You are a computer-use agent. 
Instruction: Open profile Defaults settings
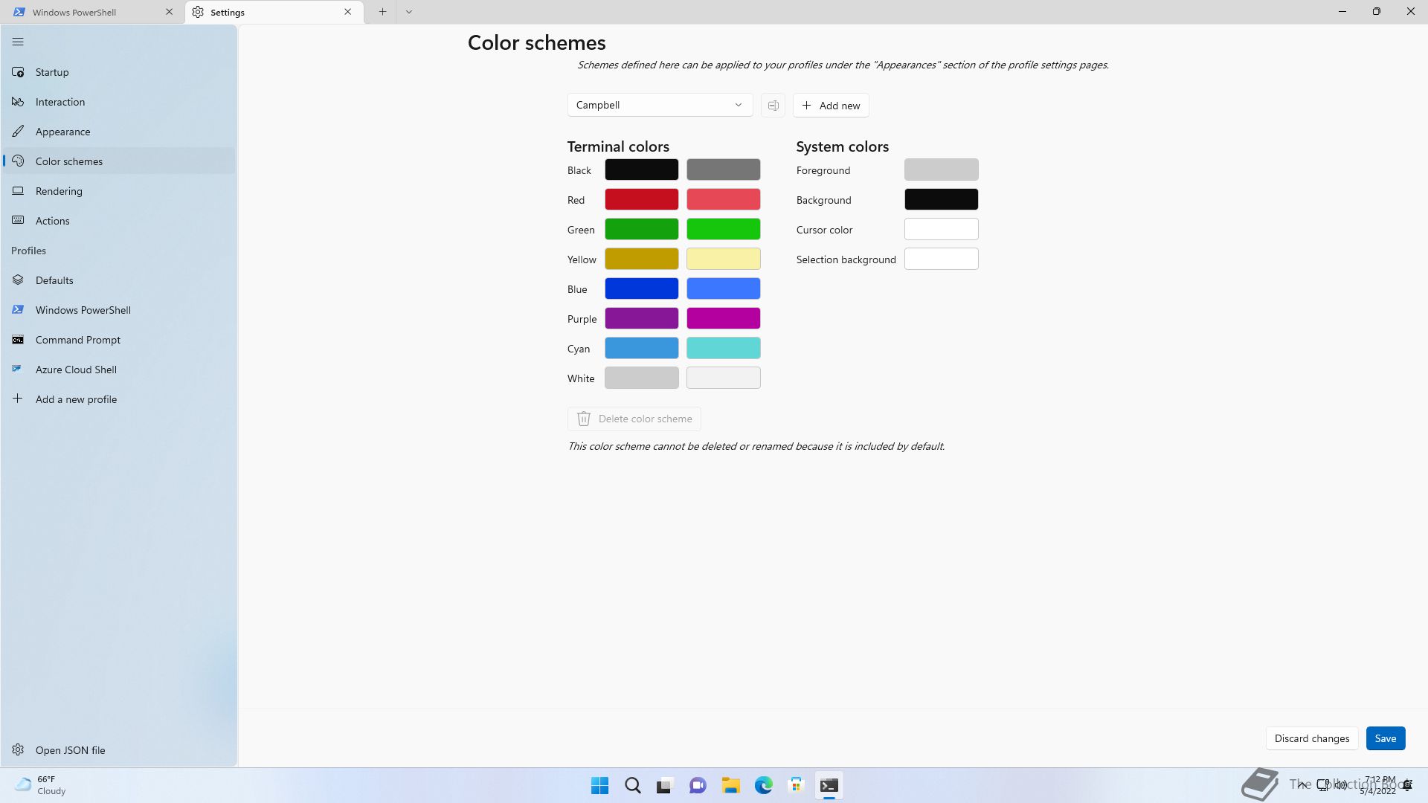point(54,280)
